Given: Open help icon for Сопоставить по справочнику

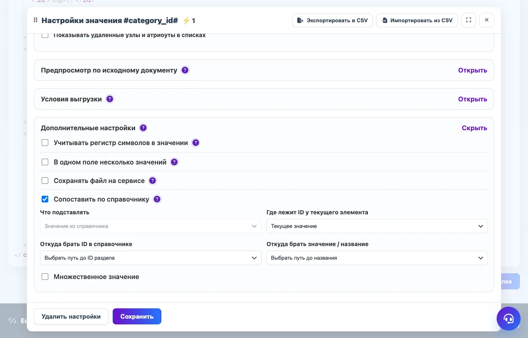Looking at the screenshot, I should pyautogui.click(x=157, y=199).
